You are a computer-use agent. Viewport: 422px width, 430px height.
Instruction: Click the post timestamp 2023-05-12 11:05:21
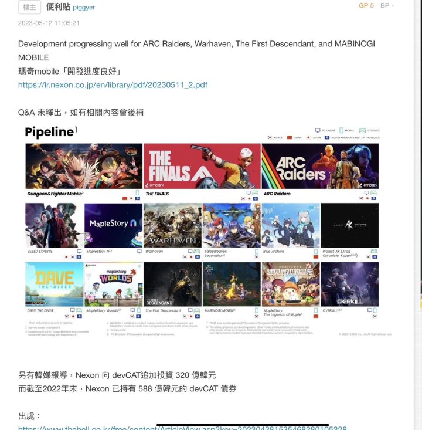coord(49,23)
